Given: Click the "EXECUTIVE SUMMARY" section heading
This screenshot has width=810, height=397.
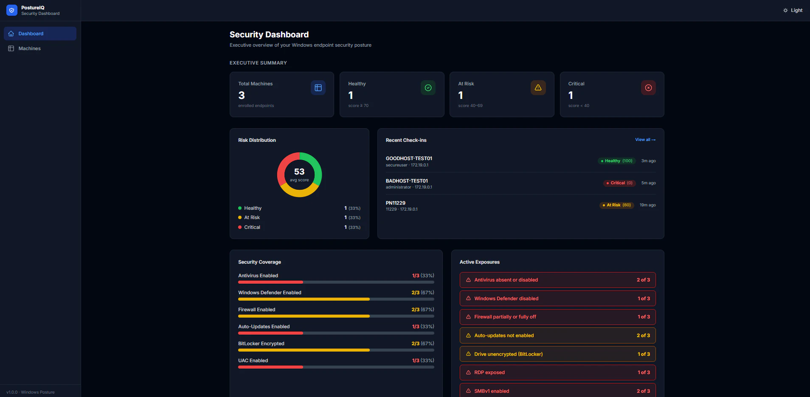Looking at the screenshot, I should point(258,63).
